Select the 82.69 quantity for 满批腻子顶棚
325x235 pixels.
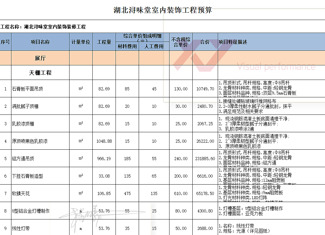104,106
